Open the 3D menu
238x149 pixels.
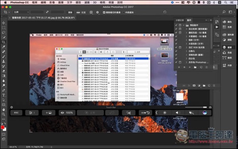pos(95,2)
